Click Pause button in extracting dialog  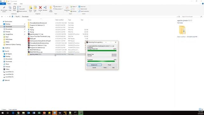109,65
